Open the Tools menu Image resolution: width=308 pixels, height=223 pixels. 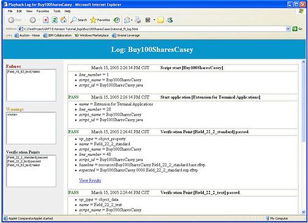click(57, 11)
